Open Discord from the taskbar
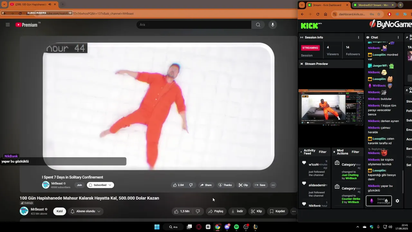 pos(227,227)
